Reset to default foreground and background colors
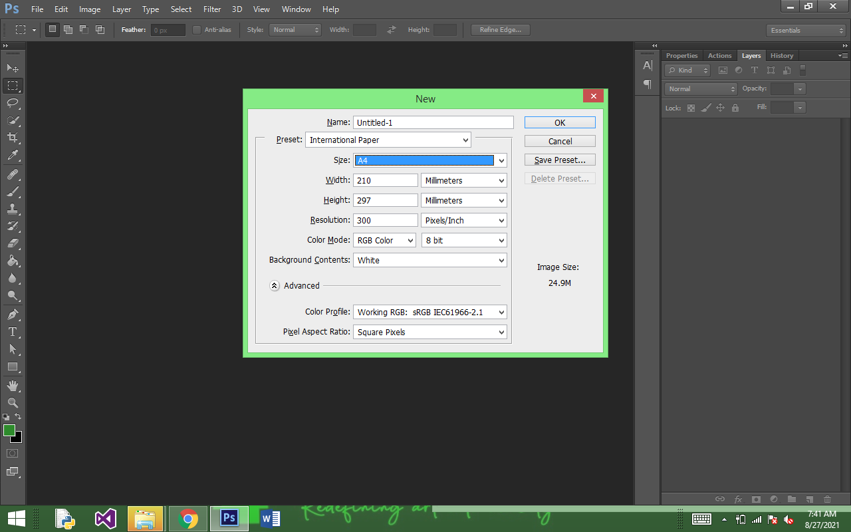The width and height of the screenshot is (851, 532). (6, 417)
